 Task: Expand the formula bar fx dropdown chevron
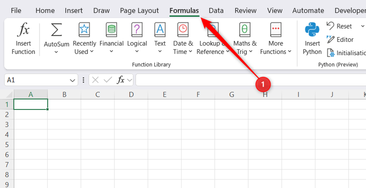[129, 80]
